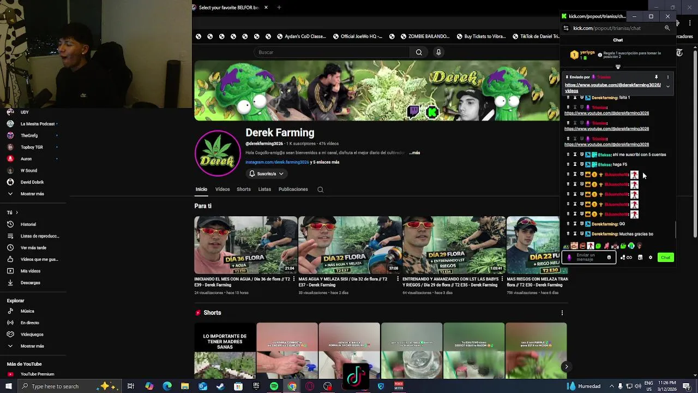
Task: Open Epic Games from the taskbar
Action: tap(256, 386)
